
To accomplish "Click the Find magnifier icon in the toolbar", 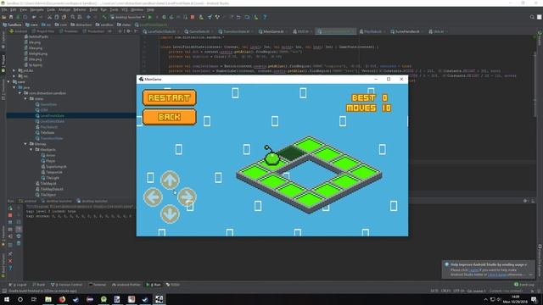I will pos(72,17).
